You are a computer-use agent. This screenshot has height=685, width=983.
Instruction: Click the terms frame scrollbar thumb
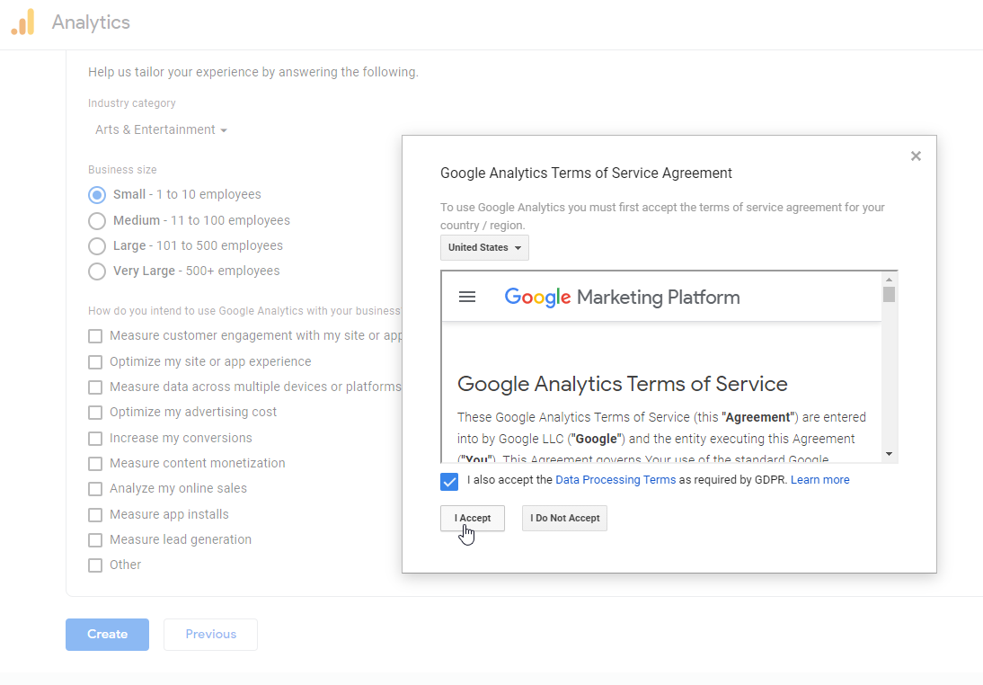pos(889,294)
